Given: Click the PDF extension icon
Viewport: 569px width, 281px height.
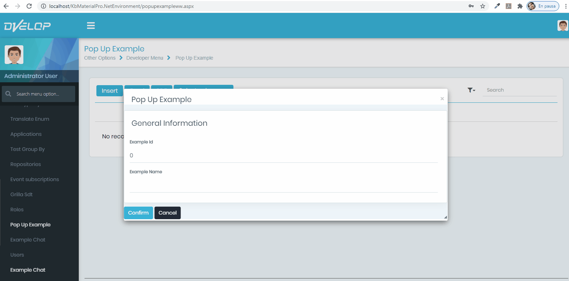Looking at the screenshot, I should tap(509, 6).
